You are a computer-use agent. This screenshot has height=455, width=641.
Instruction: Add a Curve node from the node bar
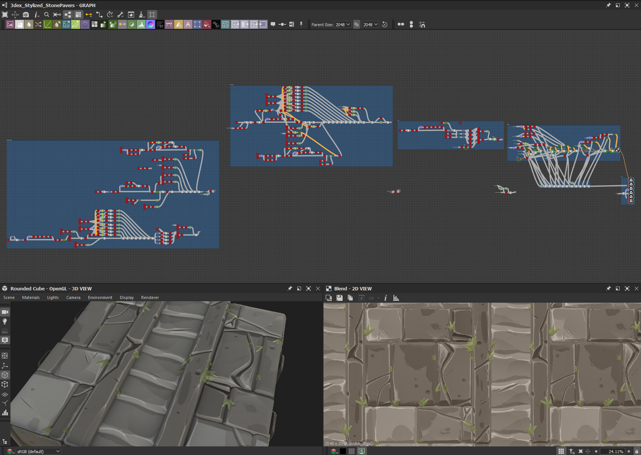point(48,25)
